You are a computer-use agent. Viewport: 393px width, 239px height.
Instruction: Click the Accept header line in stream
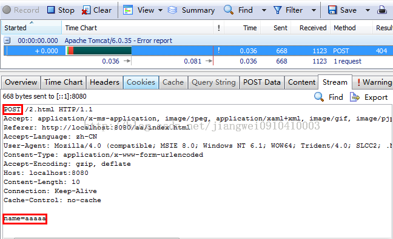198,118
